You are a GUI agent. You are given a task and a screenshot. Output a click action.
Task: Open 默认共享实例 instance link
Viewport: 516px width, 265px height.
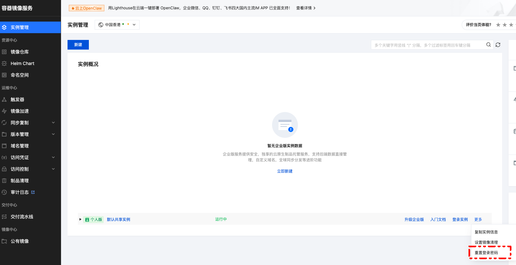click(119, 220)
